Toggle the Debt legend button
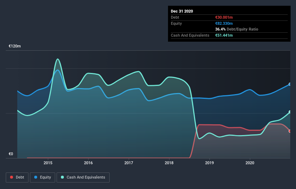Viewport: 296px width, 189px height. pyautogui.click(x=17, y=178)
